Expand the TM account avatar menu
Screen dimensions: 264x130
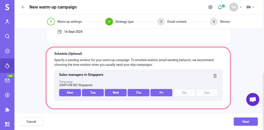234,7
